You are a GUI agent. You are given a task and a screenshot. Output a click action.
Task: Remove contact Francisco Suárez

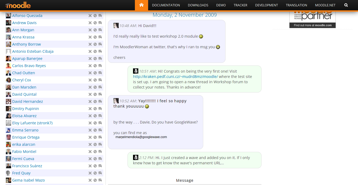[x=90, y=166]
